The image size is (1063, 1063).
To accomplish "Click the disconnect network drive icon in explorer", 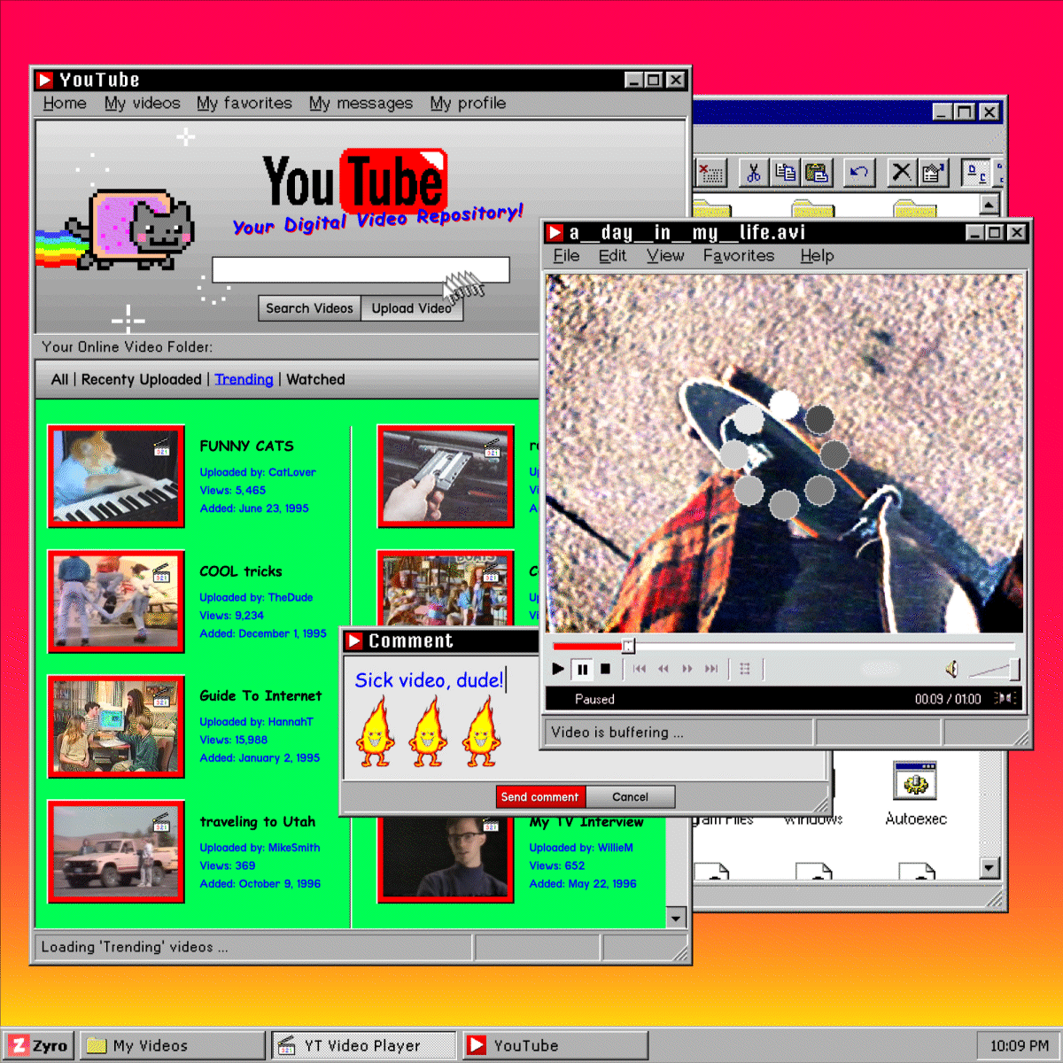I will 711,172.
